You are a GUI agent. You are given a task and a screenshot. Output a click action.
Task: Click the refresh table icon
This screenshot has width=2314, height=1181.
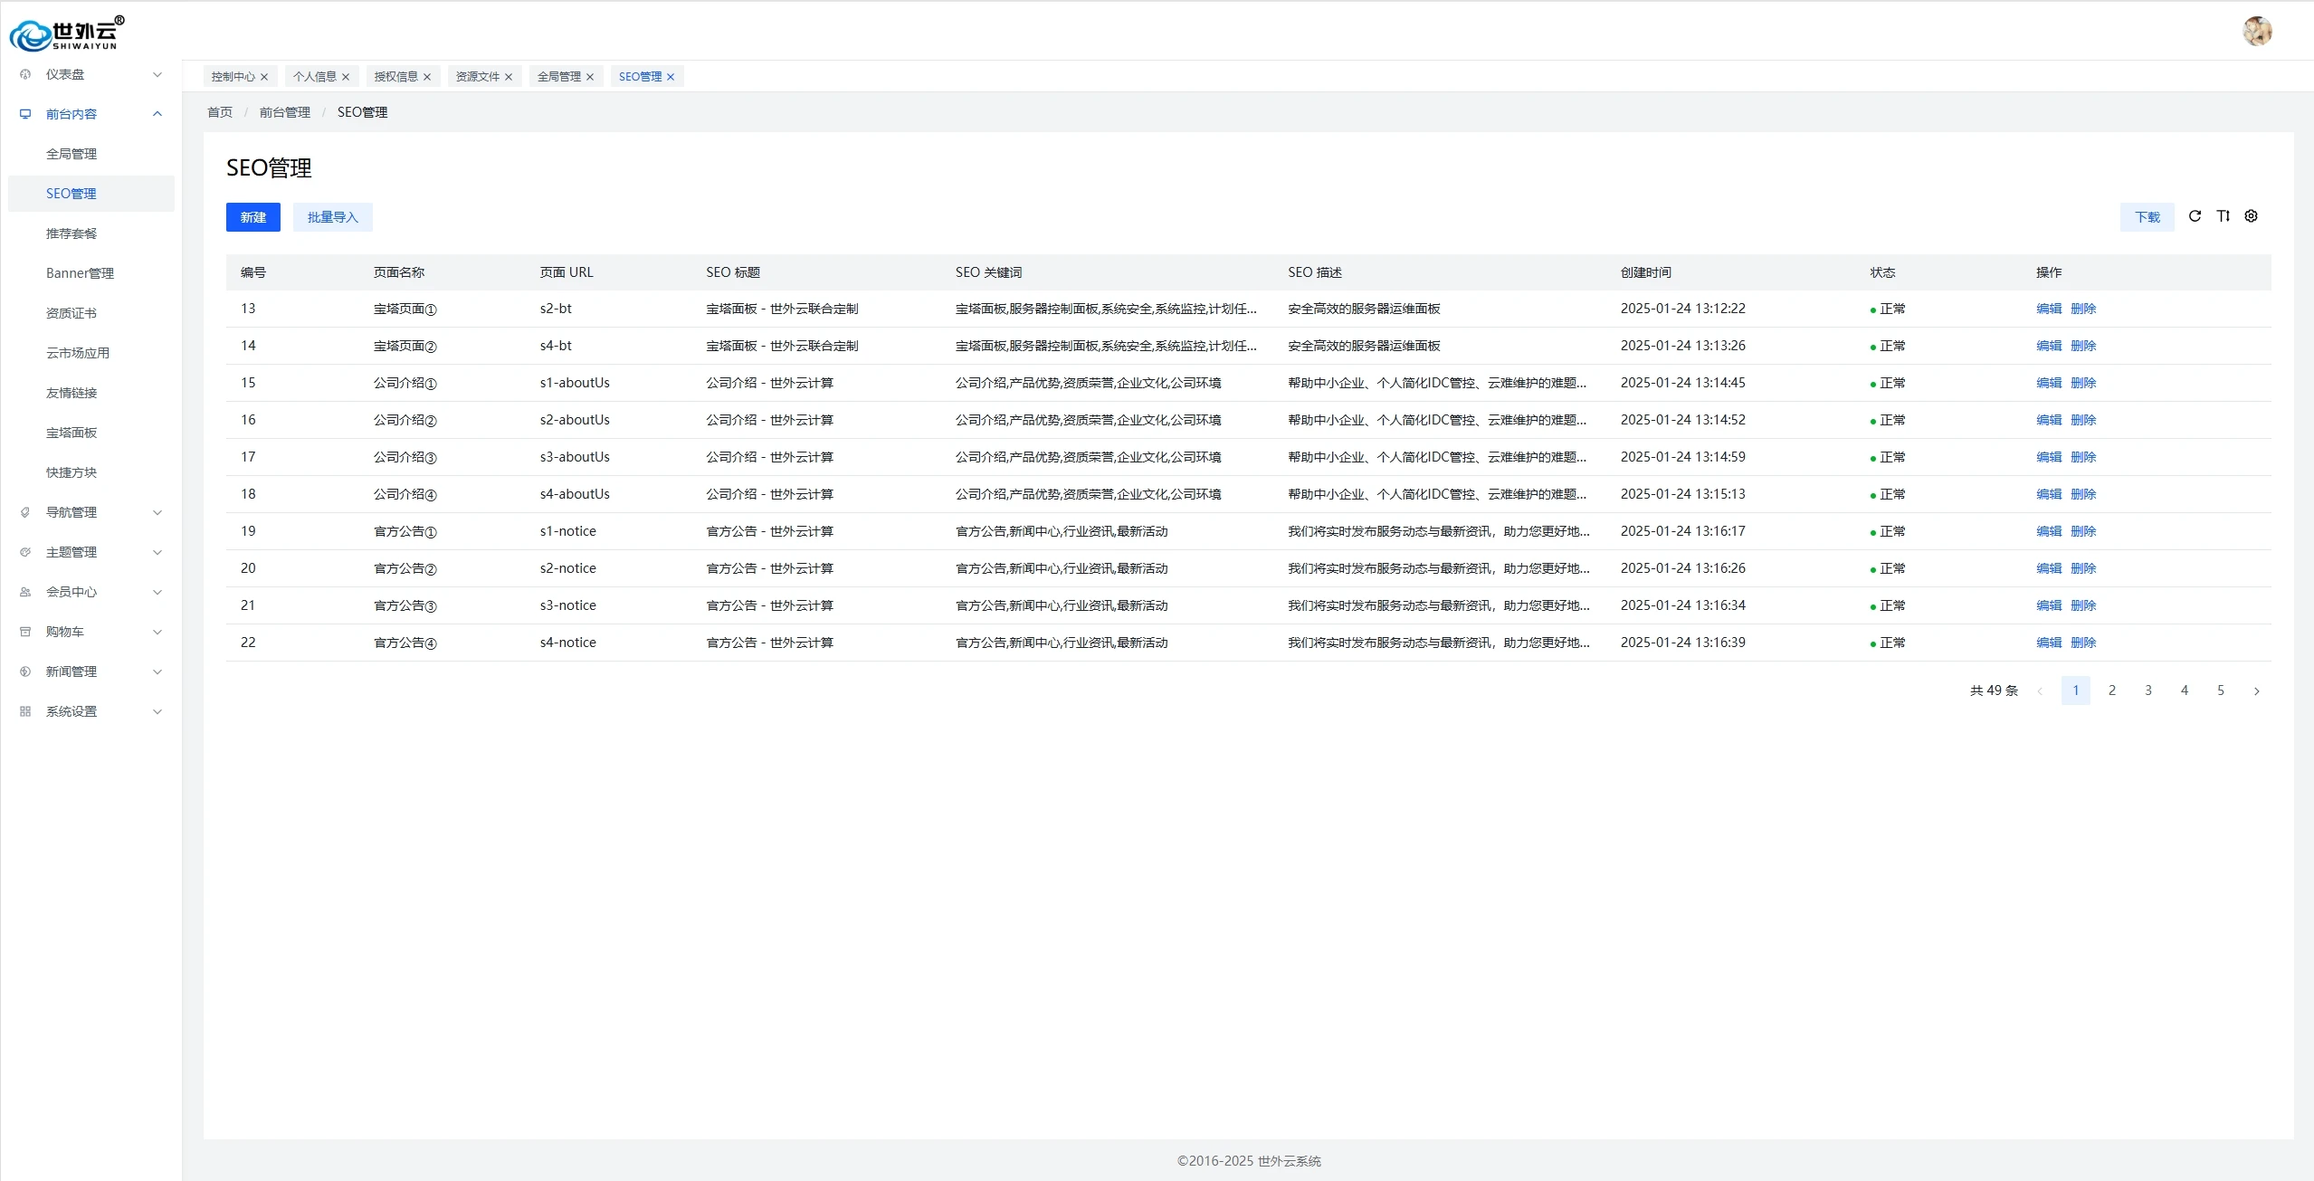pos(2195,216)
